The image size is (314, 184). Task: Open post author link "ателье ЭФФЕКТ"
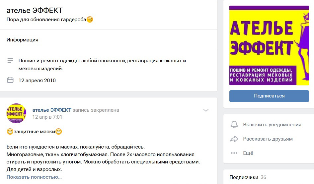52,110
